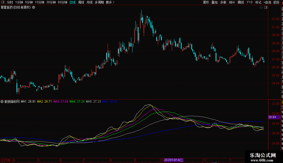283x163 pixels.
Task: Click the 复权 button
Action: 206,2
